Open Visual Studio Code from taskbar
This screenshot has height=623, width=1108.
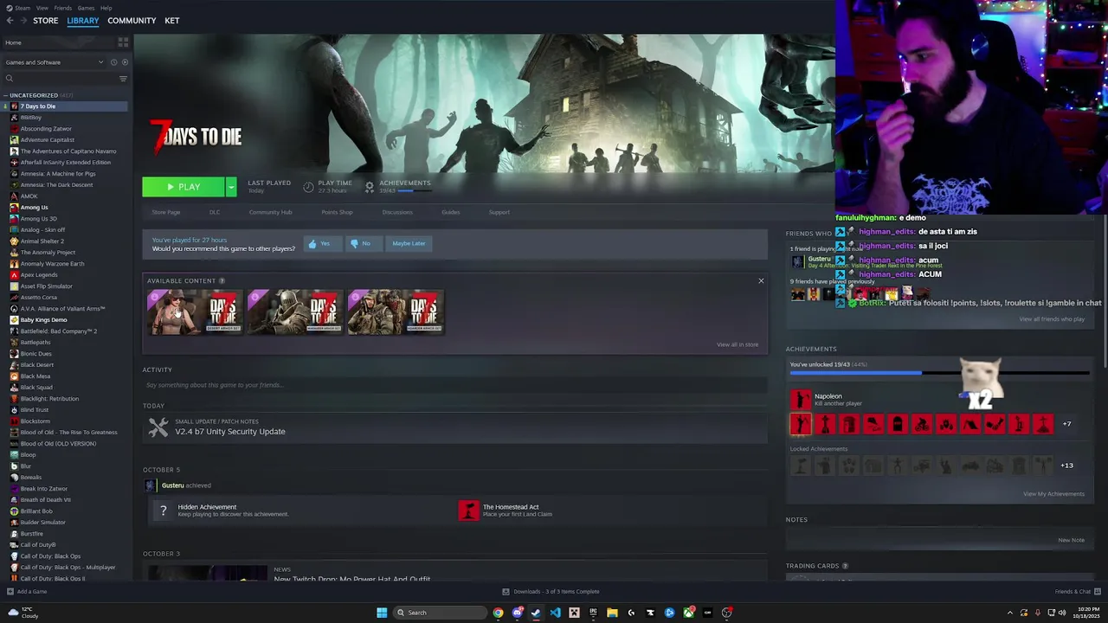tap(555, 613)
